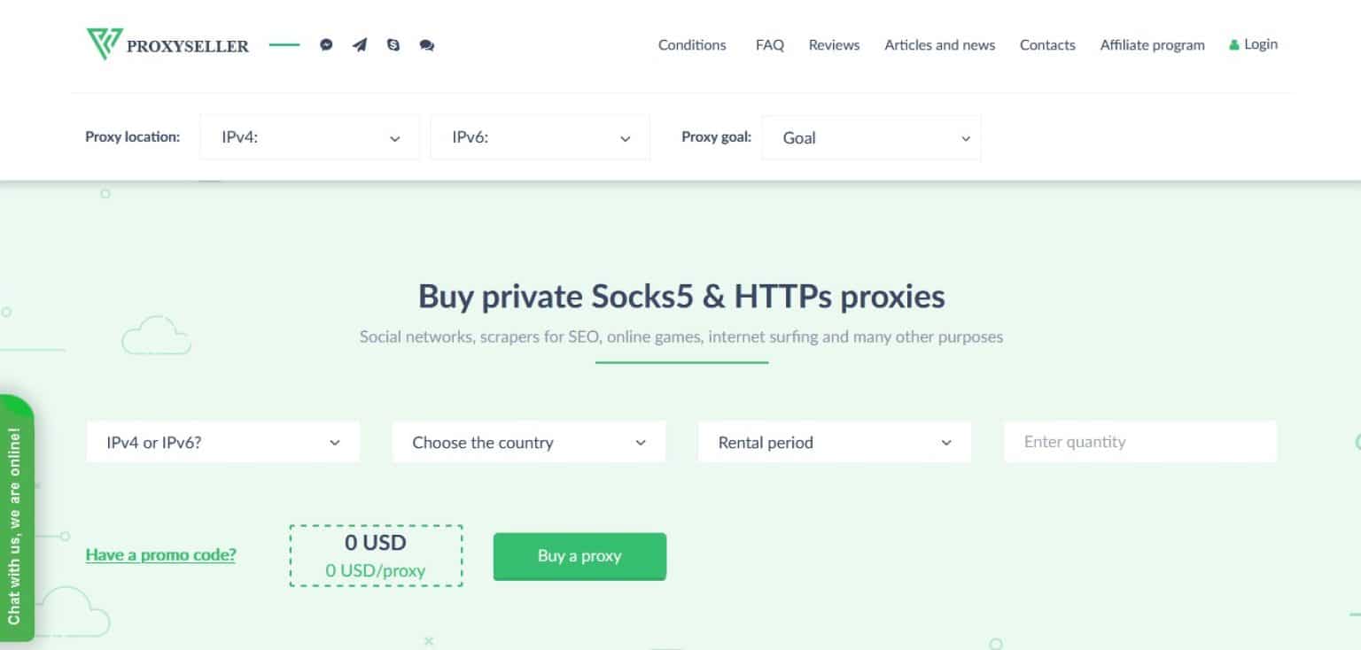Open 'Choose the country' dropdown
This screenshot has height=650, width=1361.
(529, 442)
